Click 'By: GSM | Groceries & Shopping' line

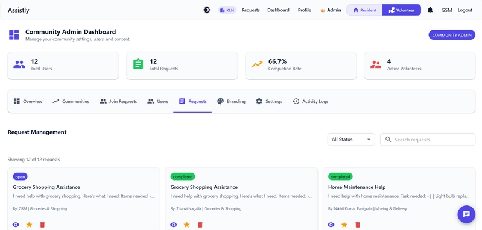(40, 208)
